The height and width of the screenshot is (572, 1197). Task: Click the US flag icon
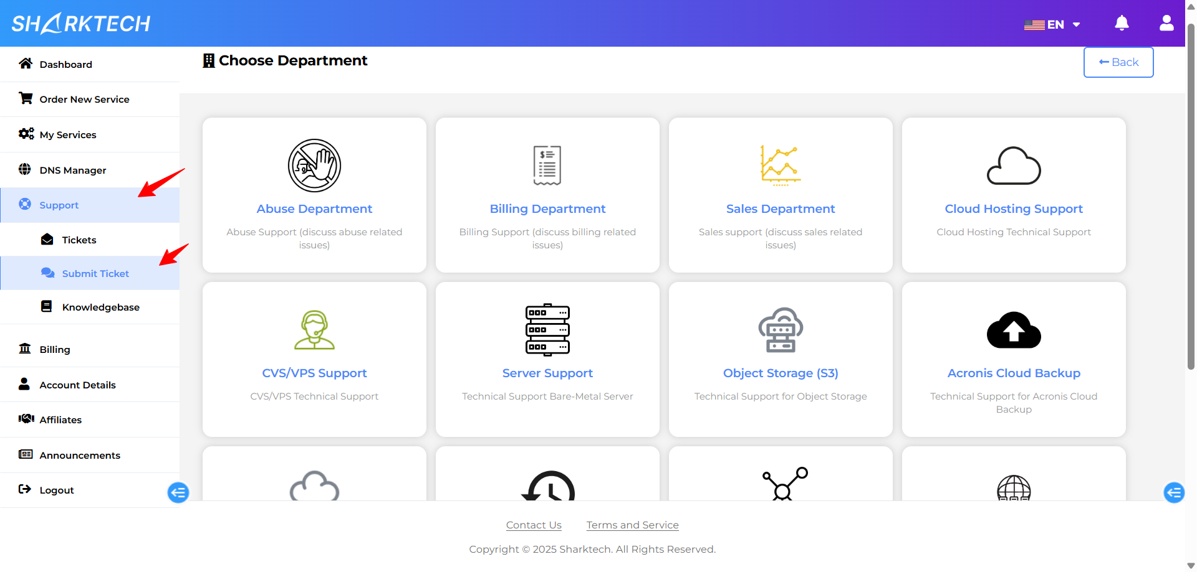click(x=1034, y=25)
